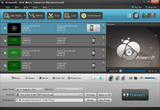Open the Effect tool

coord(37,16)
